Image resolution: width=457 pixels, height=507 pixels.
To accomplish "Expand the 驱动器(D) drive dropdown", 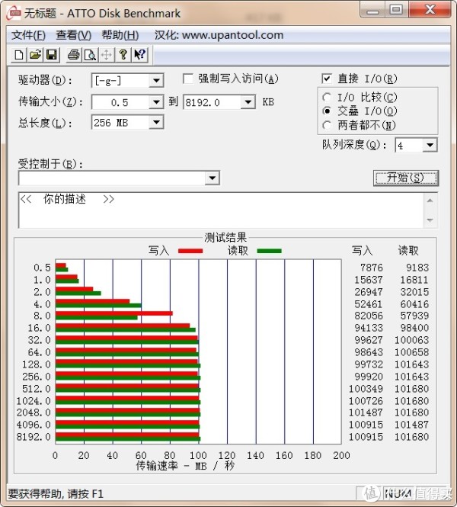I will [156, 81].
